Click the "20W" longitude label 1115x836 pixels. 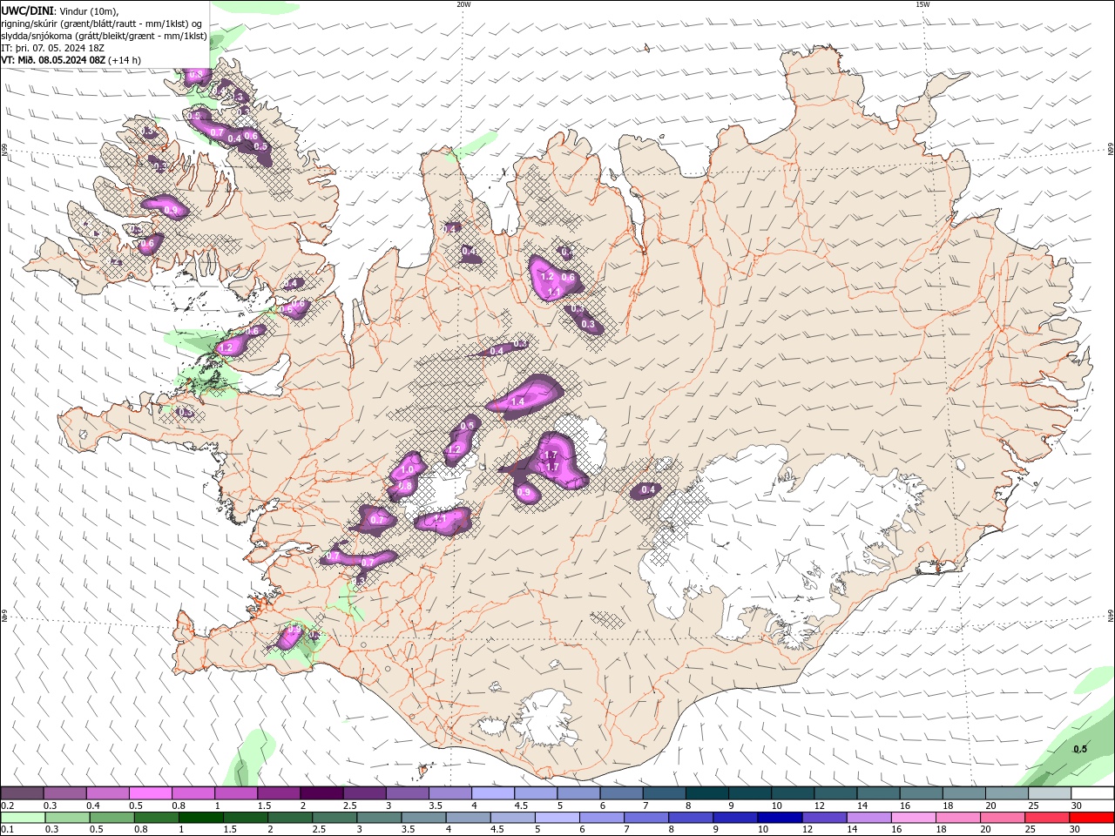point(463,4)
